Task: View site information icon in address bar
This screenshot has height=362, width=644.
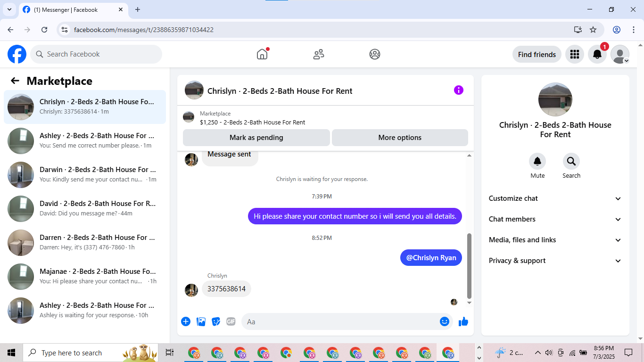Action: point(65,30)
